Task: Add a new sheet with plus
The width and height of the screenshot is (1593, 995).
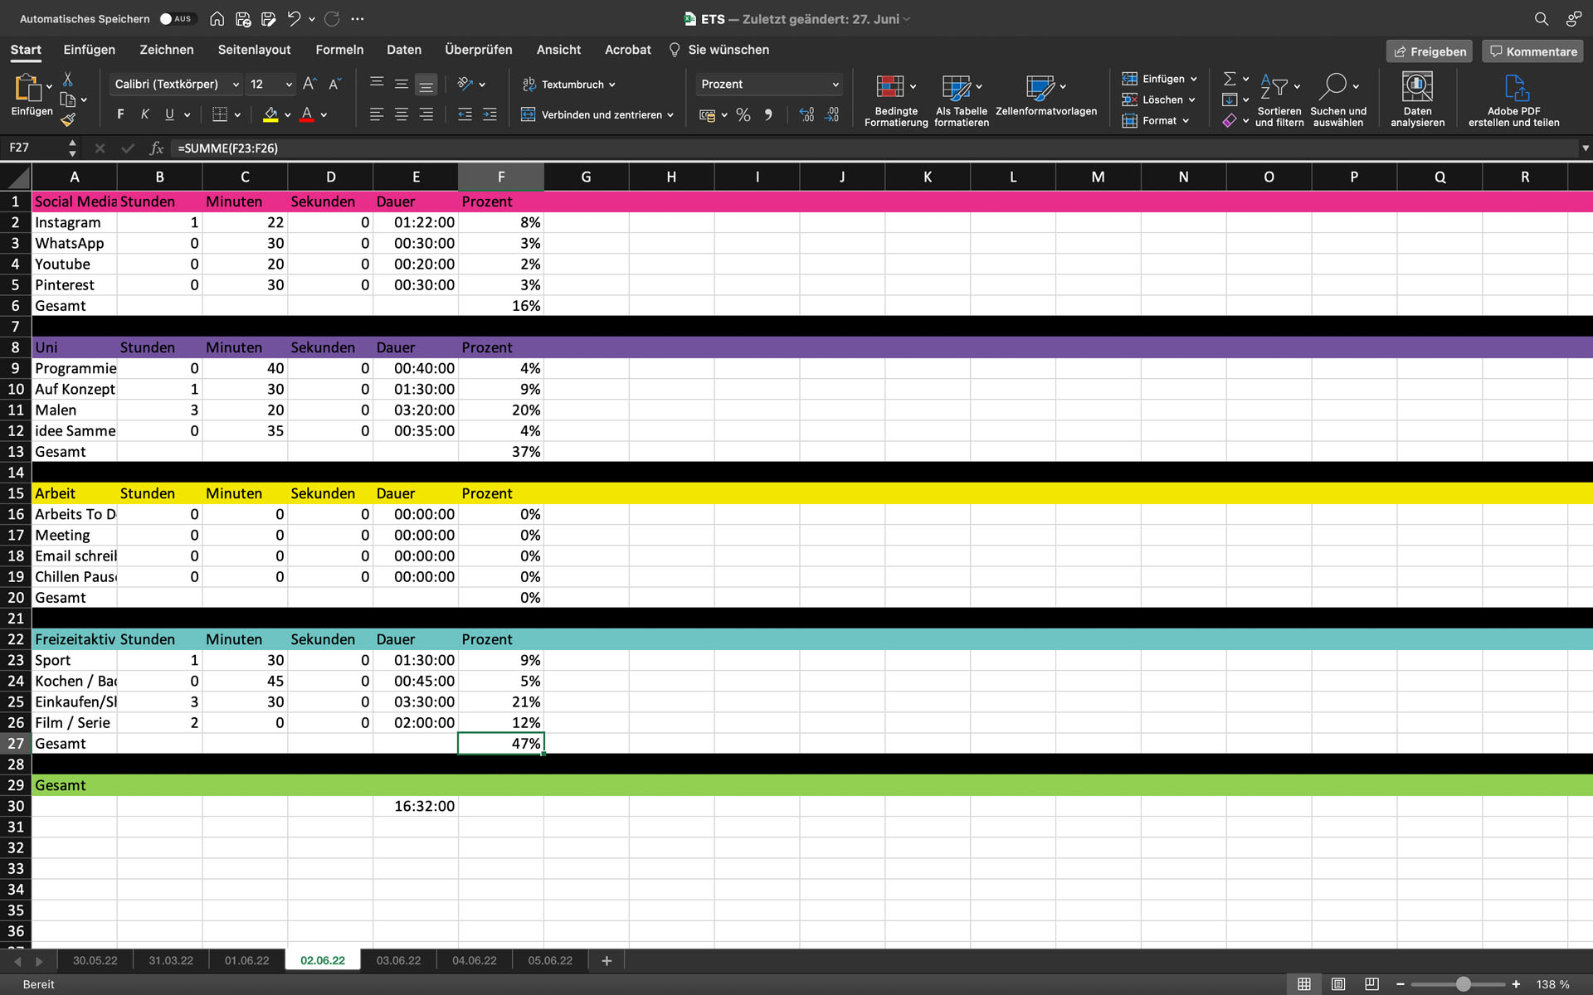Action: tap(607, 960)
